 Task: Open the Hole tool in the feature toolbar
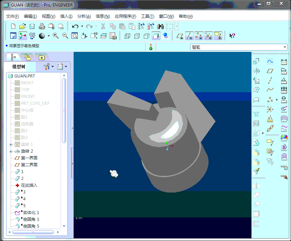click(x=256, y=114)
